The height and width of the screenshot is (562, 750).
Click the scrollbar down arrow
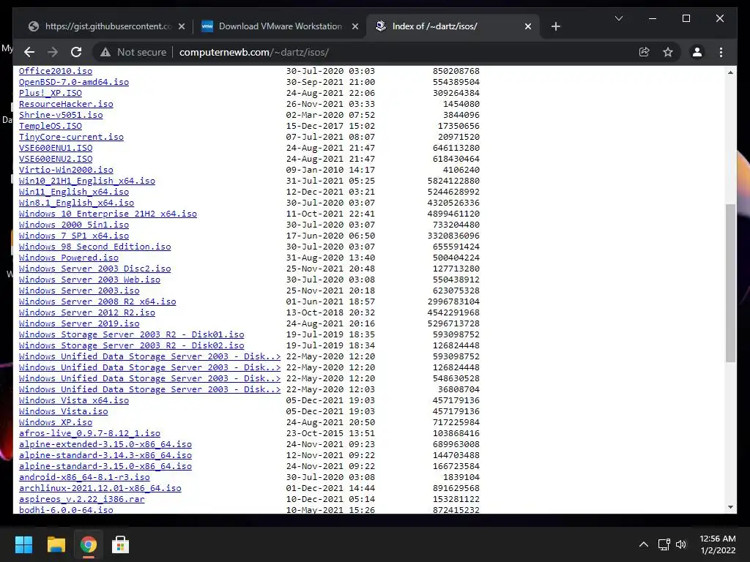click(730, 508)
